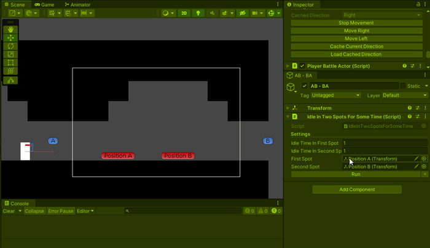Uncheck the AB - BA object active checkbox
The image size is (430, 248).
point(304,86)
